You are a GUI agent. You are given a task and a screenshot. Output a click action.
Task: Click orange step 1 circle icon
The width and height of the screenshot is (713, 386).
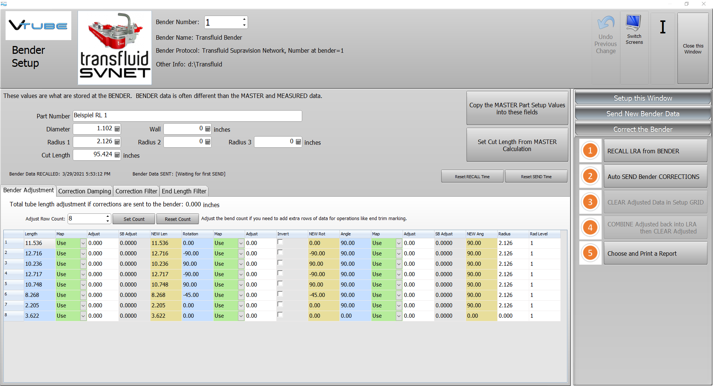(x=590, y=151)
